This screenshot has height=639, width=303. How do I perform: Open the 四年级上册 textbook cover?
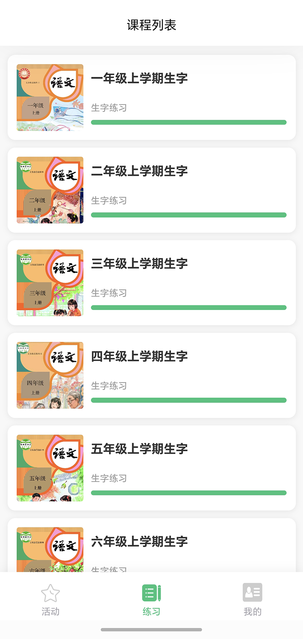50,375
